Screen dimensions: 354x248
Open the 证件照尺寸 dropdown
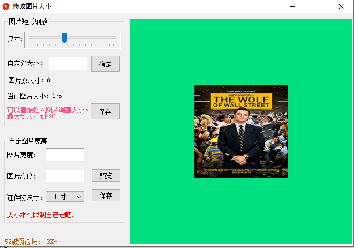65,197
